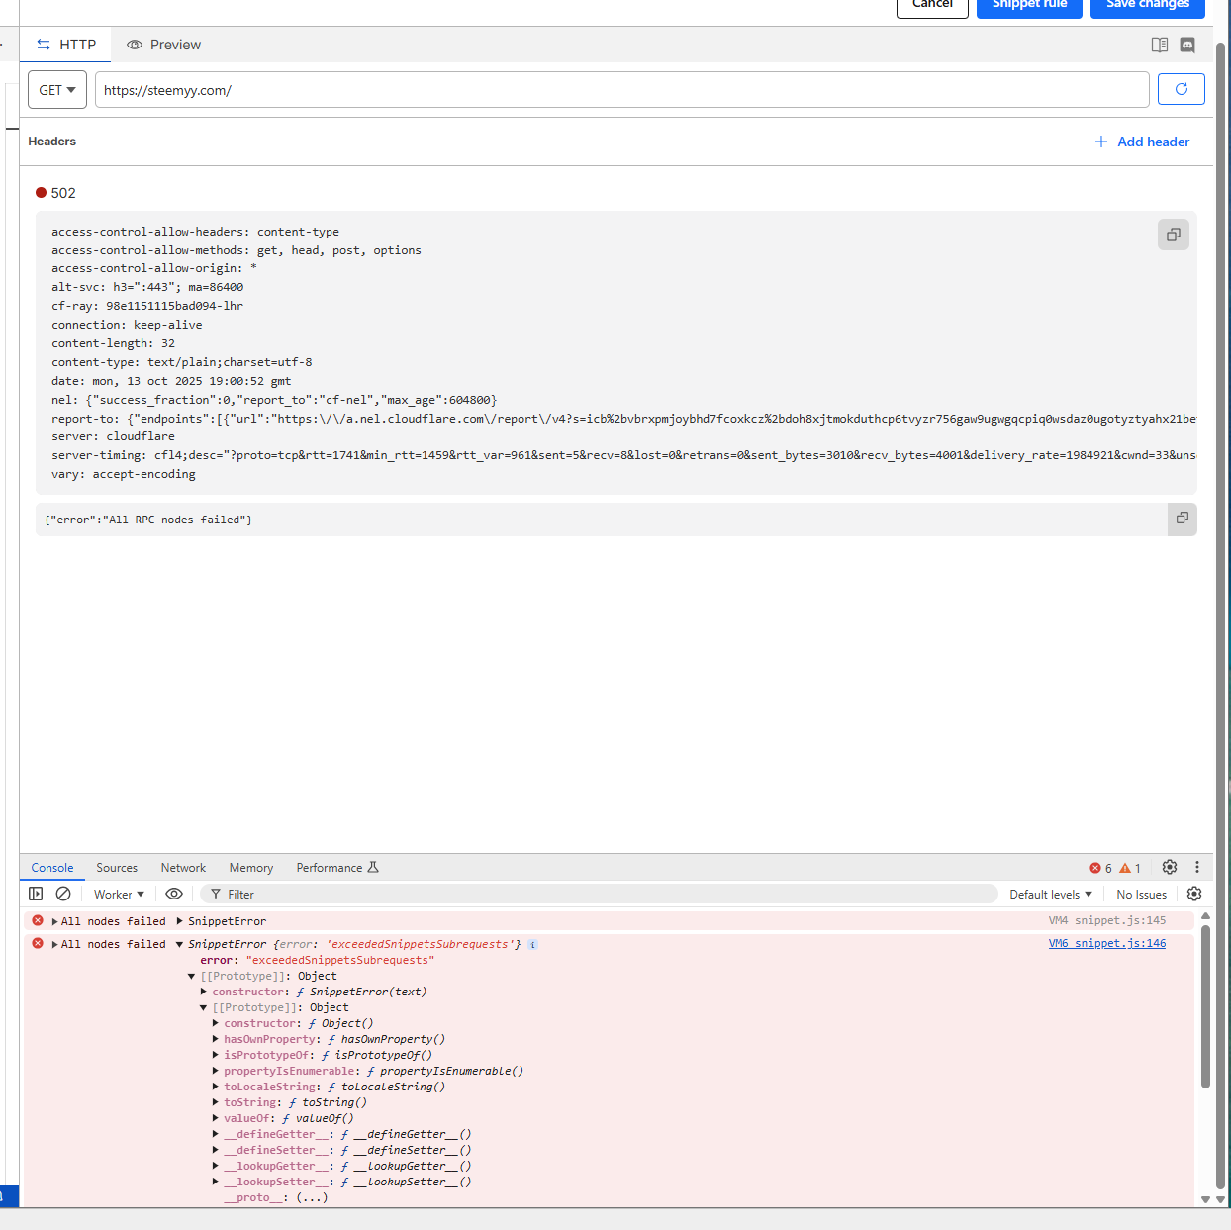The width and height of the screenshot is (1231, 1230).
Task: Select error exceededSnippetsSubrequests property line
Action: [318, 960]
